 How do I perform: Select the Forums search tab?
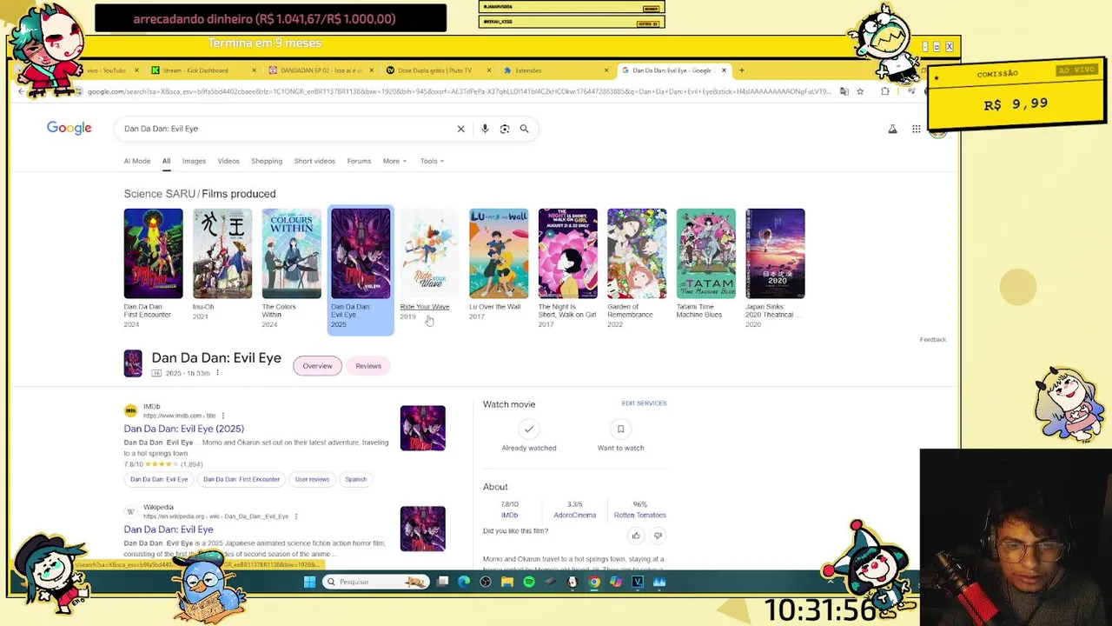coord(359,161)
